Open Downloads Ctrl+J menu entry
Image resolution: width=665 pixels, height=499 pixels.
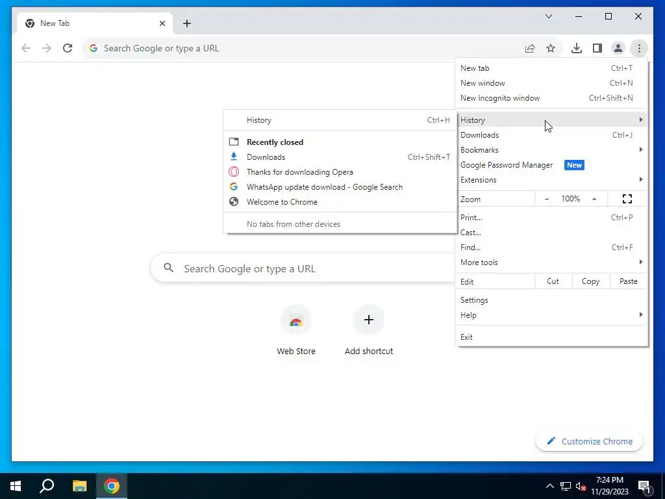(x=551, y=135)
